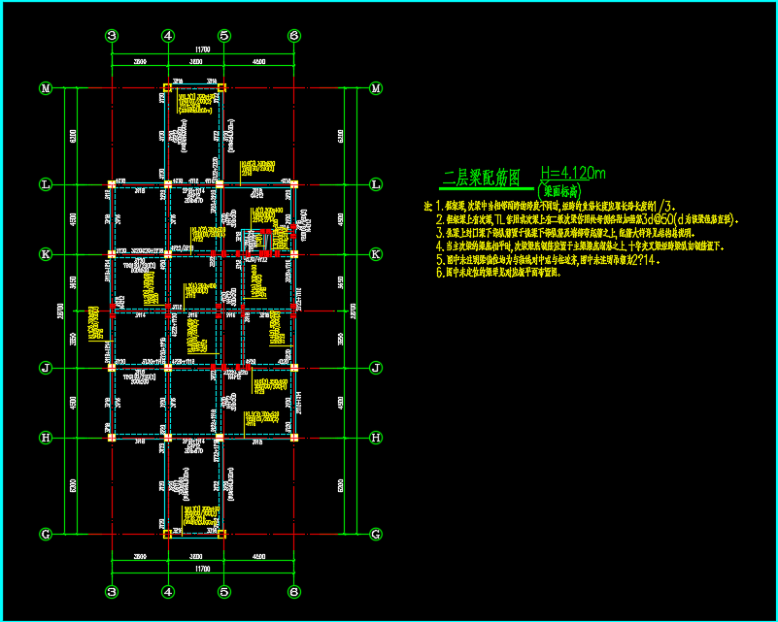This screenshot has height=622, width=778.
Task: Click the left axis bubble G
Action: click(x=46, y=534)
